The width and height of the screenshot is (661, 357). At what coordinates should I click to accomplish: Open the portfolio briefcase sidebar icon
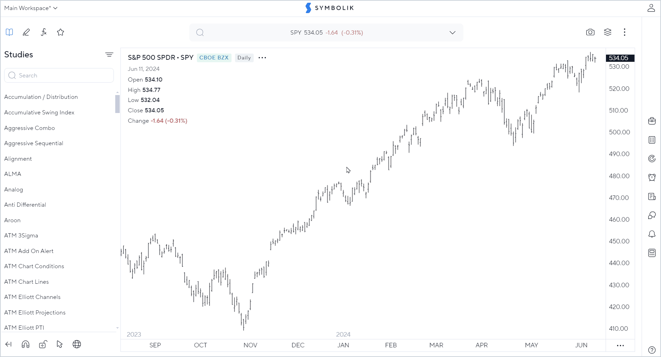652,121
